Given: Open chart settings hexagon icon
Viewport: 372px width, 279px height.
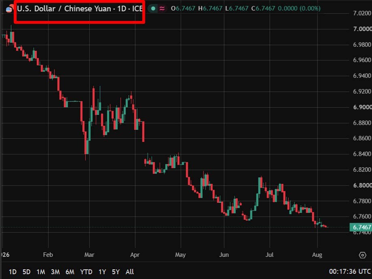Looking at the screenshot, I should click(x=363, y=255).
